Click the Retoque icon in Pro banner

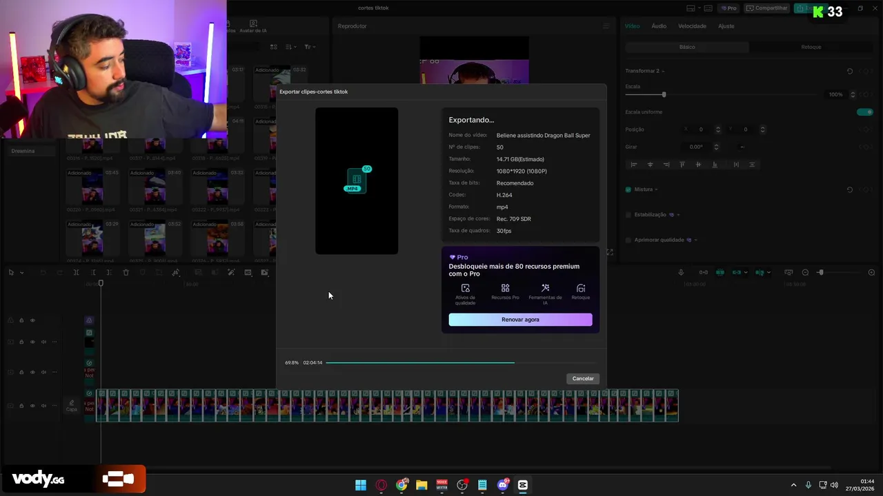581,288
